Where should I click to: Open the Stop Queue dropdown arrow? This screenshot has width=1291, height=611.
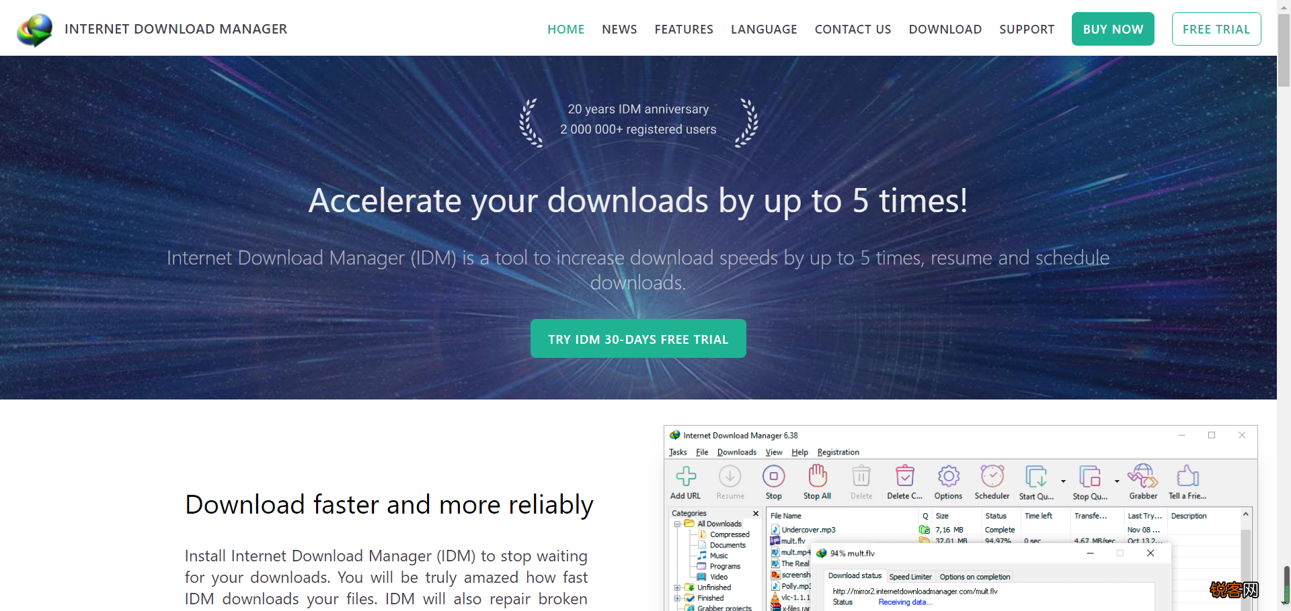point(1117,481)
